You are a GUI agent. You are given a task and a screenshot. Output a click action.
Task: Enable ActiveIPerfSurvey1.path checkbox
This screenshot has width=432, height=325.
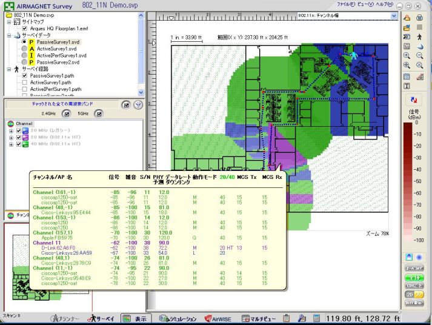[x=25, y=89]
